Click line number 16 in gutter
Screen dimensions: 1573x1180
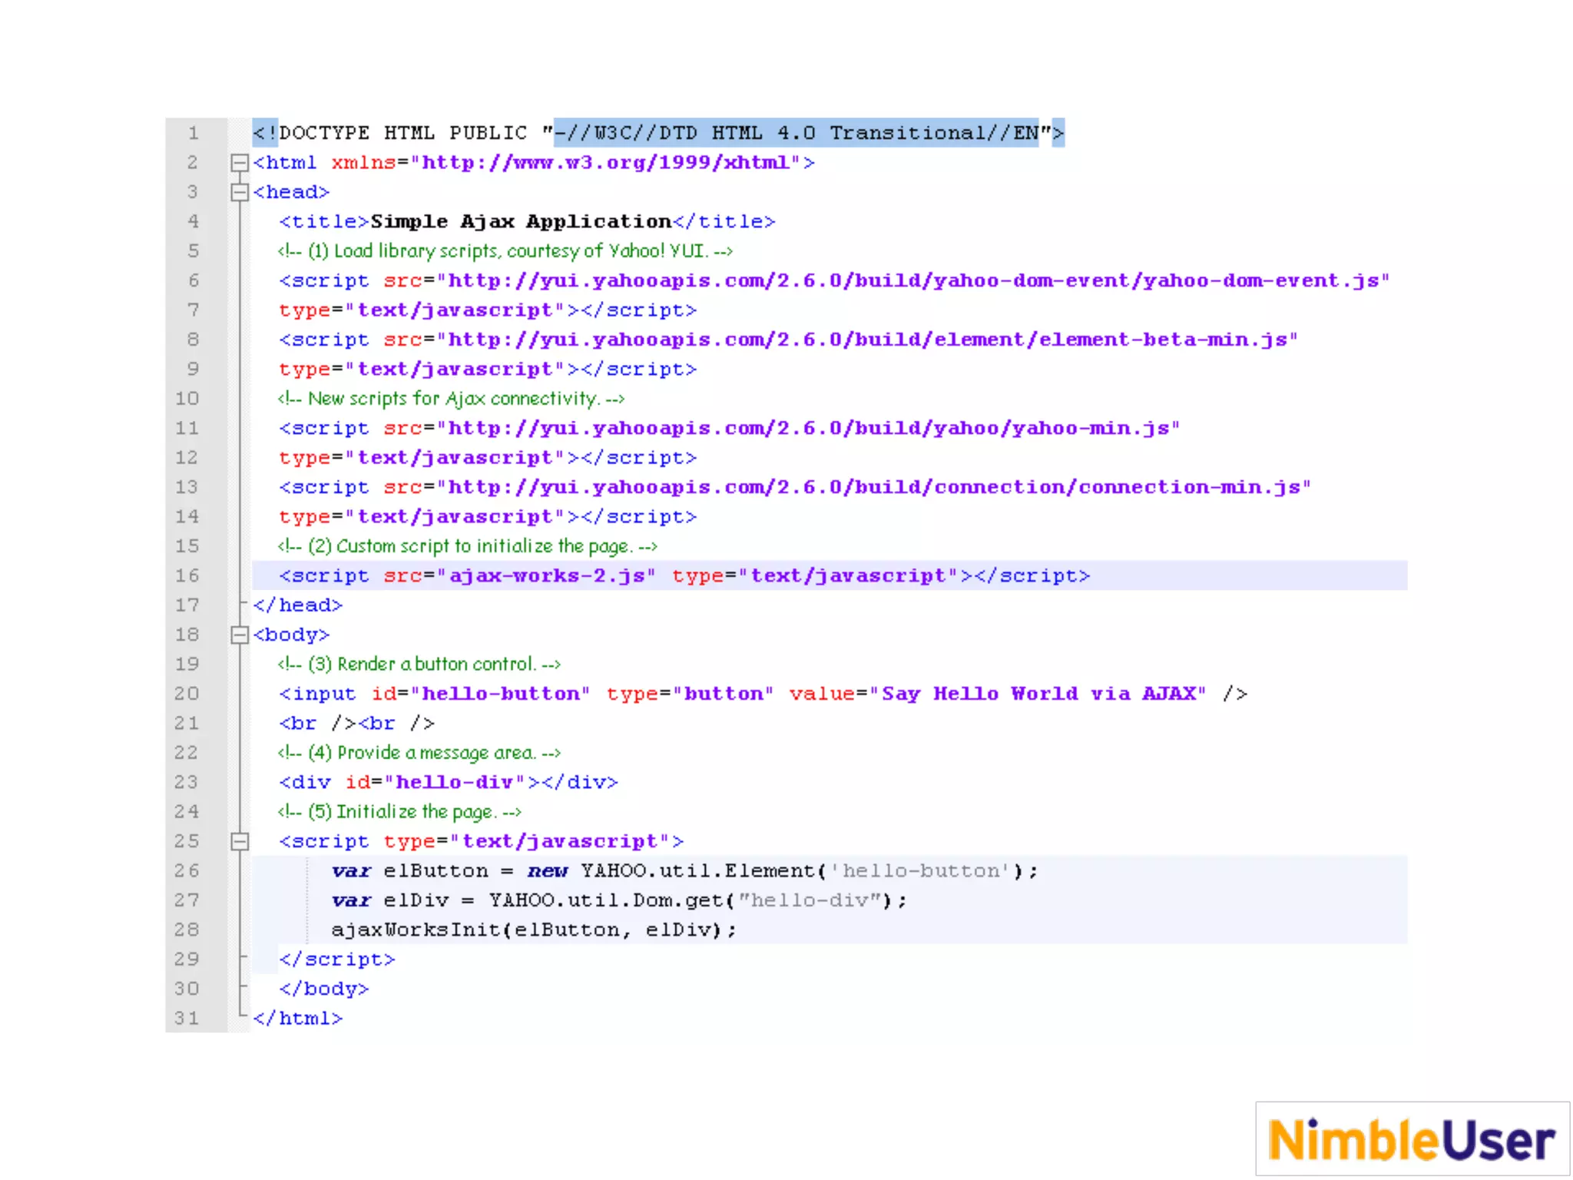[x=187, y=575]
